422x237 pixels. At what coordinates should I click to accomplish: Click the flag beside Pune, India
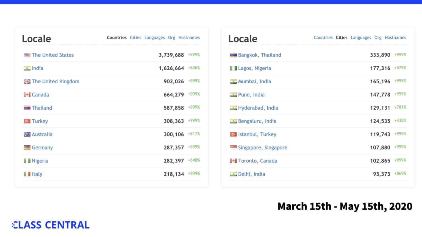[x=233, y=95]
